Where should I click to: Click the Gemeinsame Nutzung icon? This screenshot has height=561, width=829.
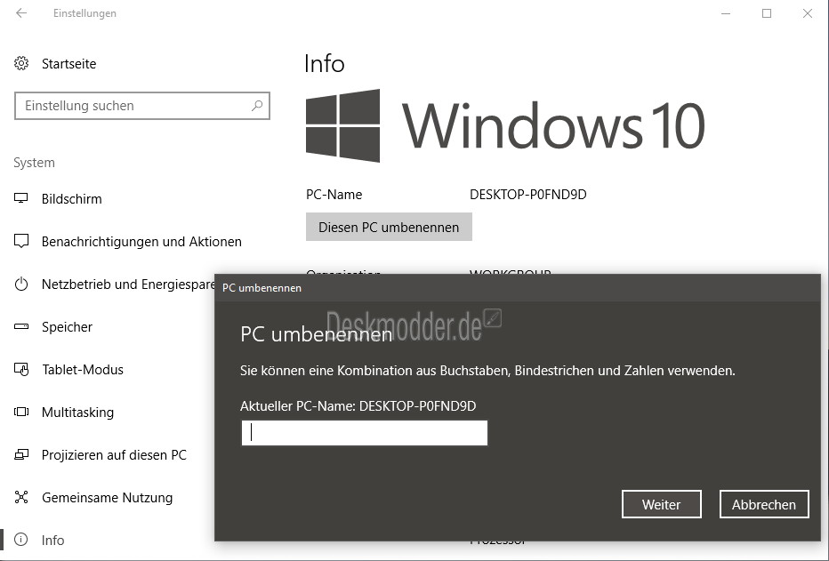(21, 497)
